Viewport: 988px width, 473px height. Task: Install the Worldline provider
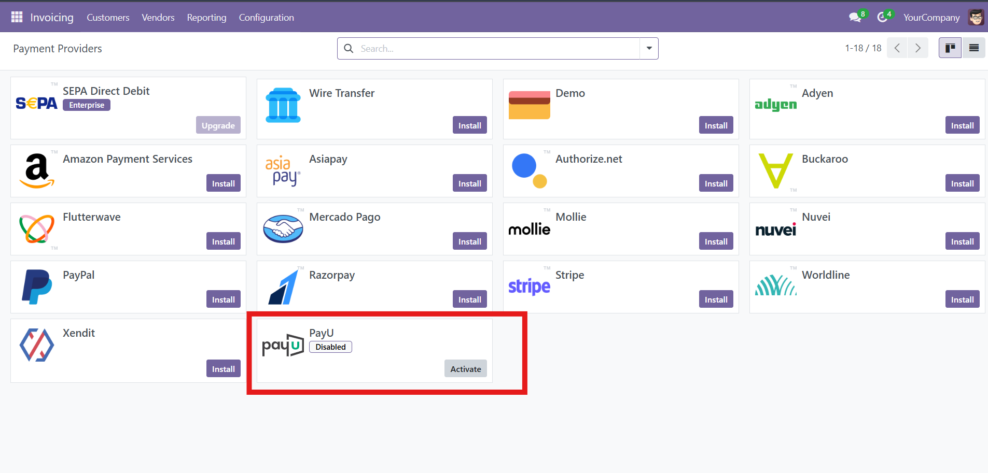pos(963,299)
